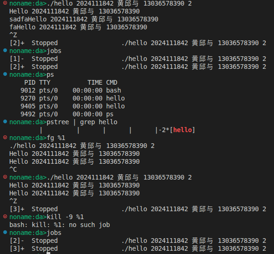This screenshot has height=254, width=274.
Task: Click the PID '9405' in ps output
Action: coord(28,106)
